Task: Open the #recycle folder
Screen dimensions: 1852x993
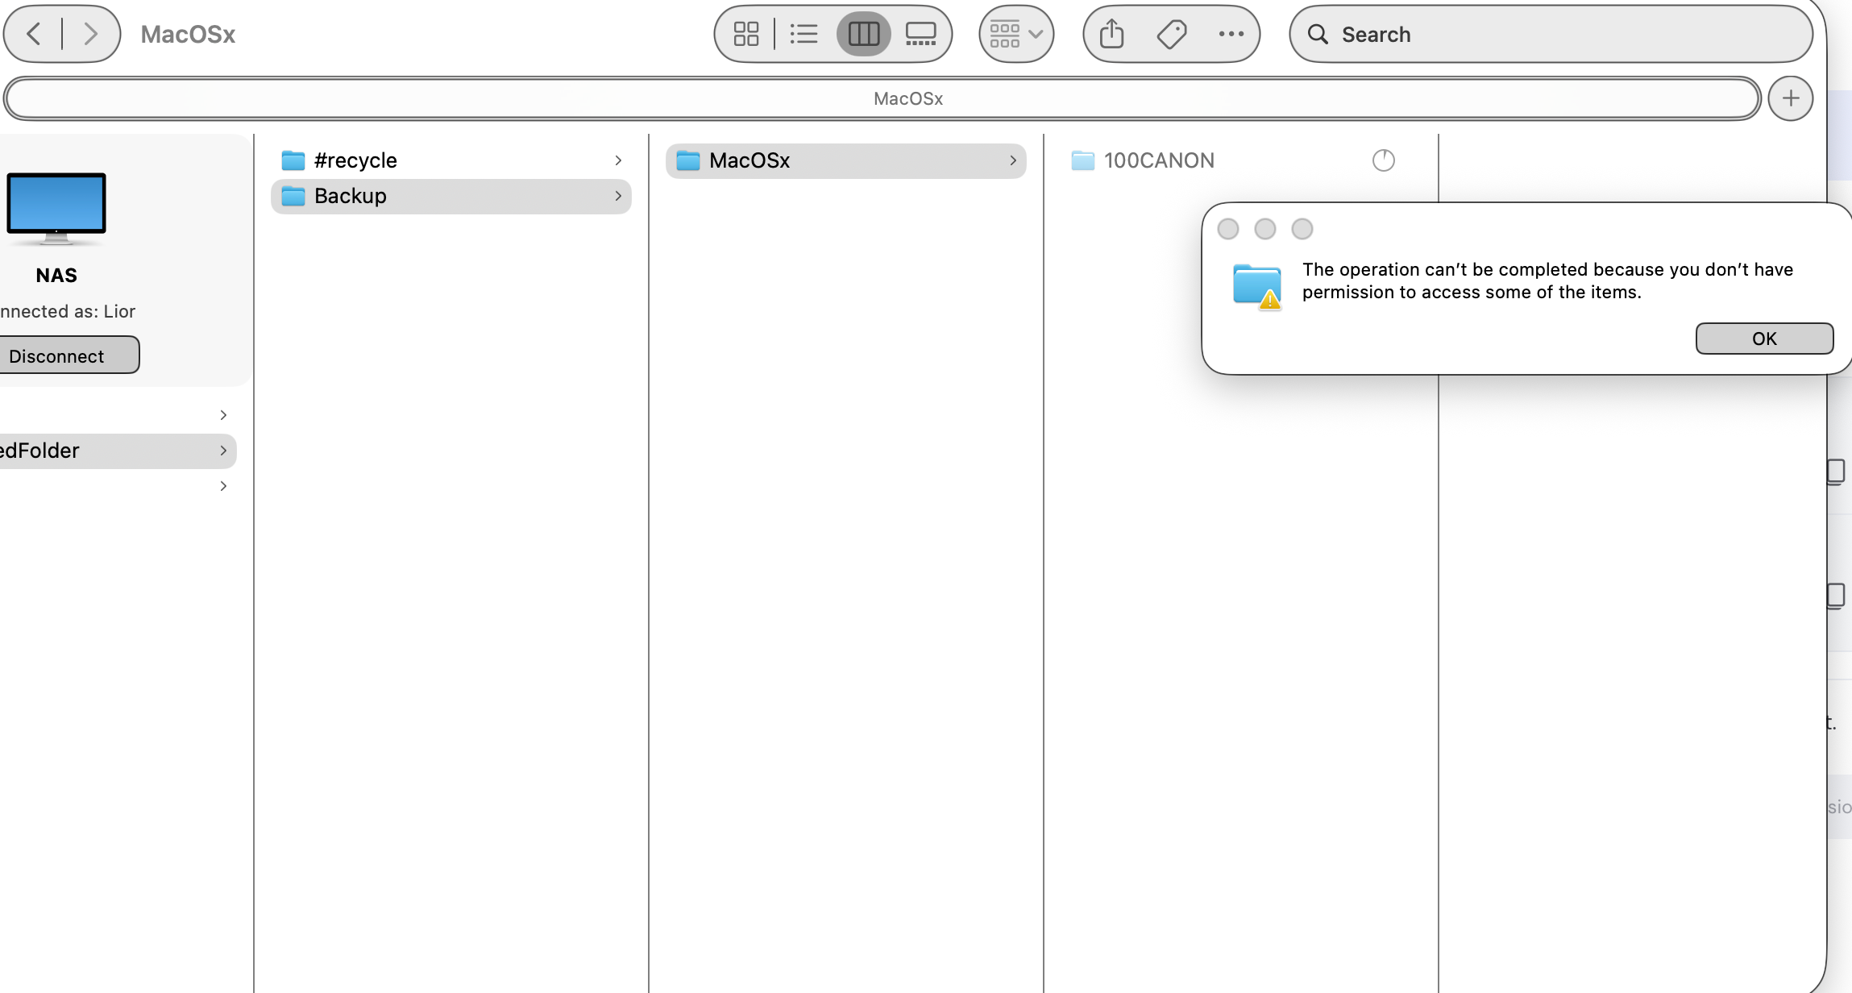Action: [x=355, y=160]
